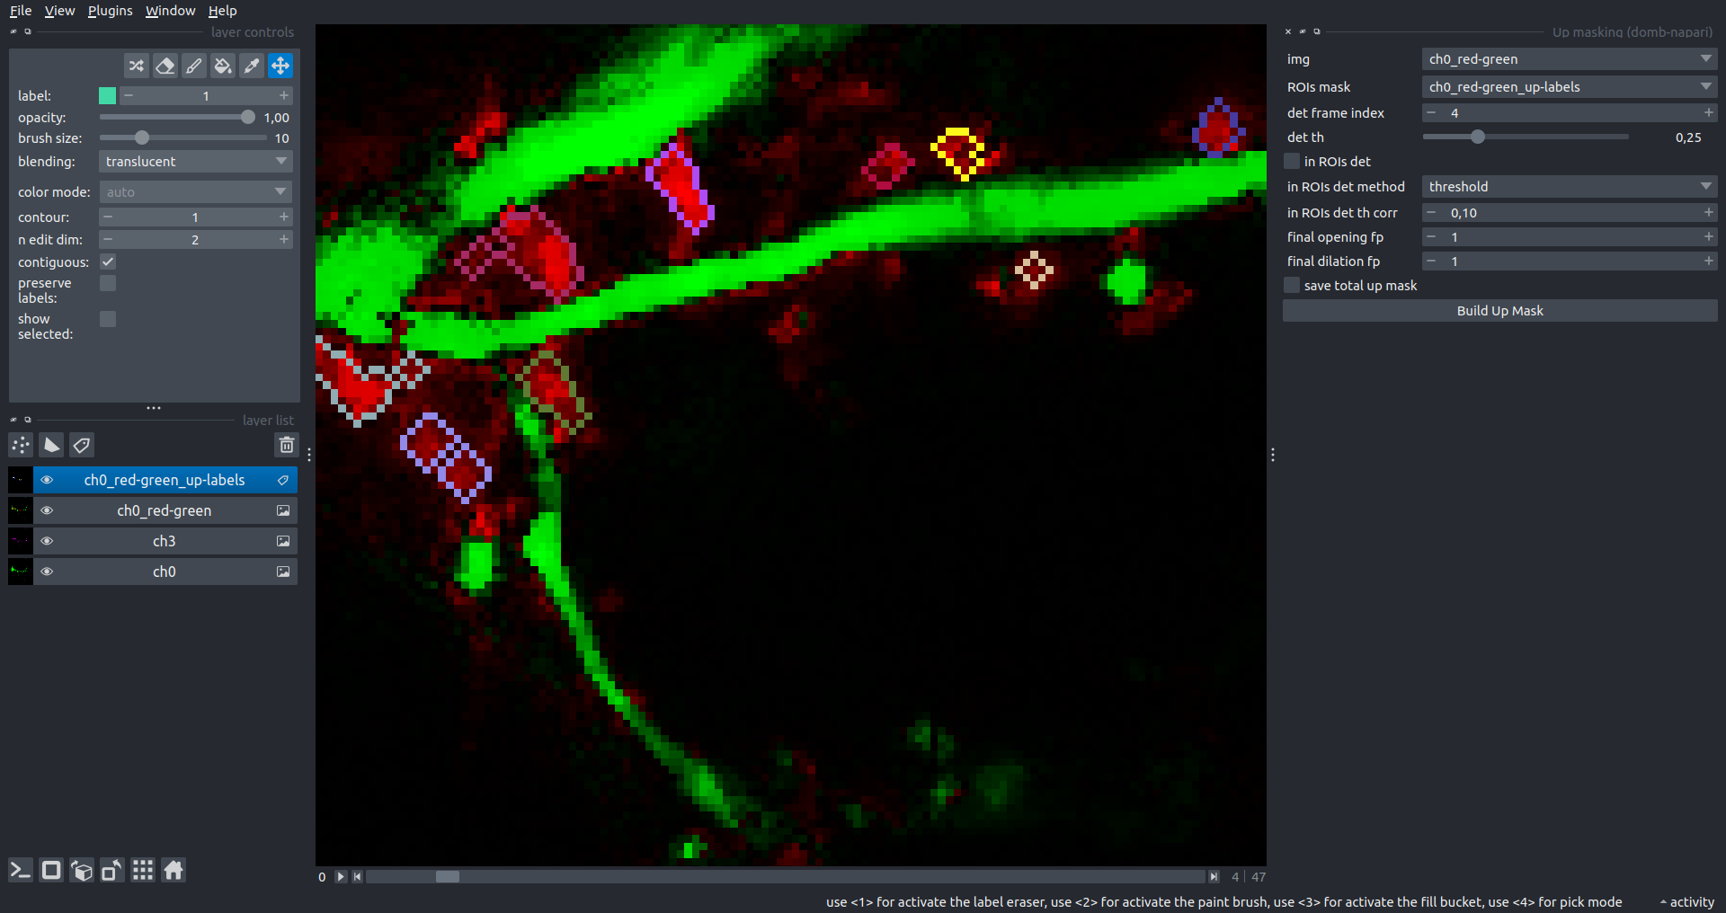This screenshot has width=1726, height=913.
Task: Open the Window menu
Action: [x=170, y=11]
